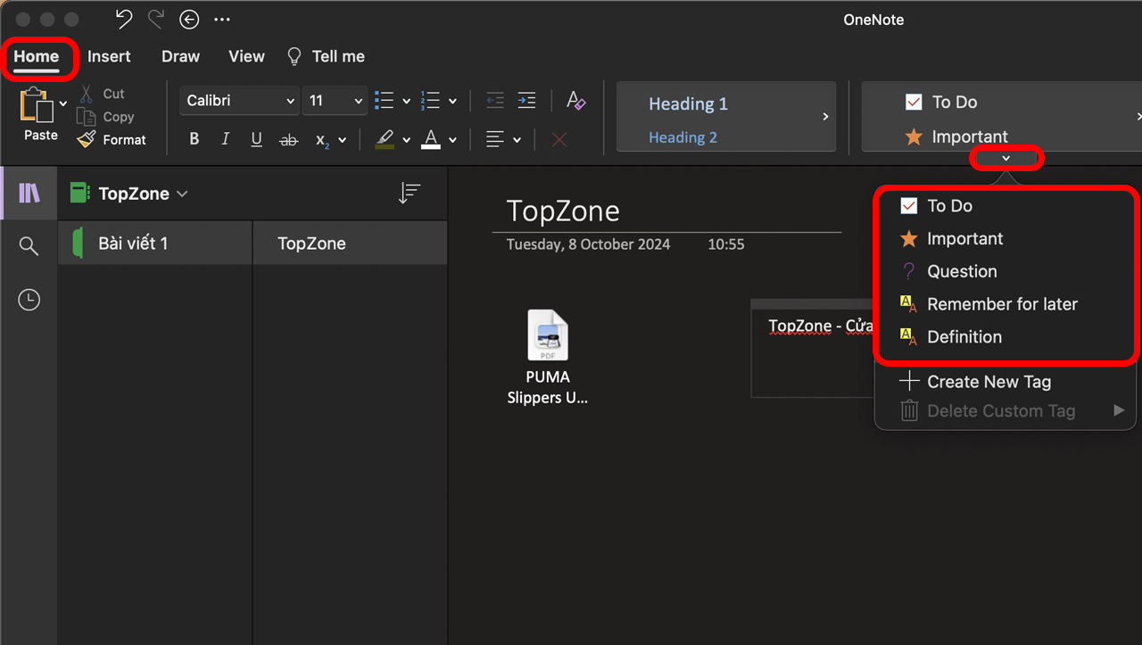Viewport: 1142px width, 645px height.
Task: Open search from sidebar magnifier icon
Action: pos(29,247)
